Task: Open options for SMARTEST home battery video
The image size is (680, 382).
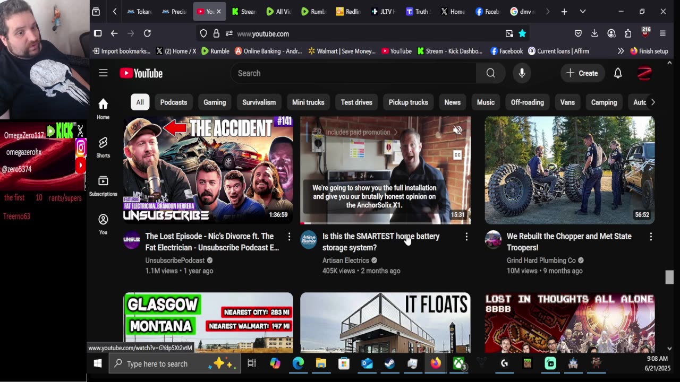Action: pyautogui.click(x=466, y=237)
